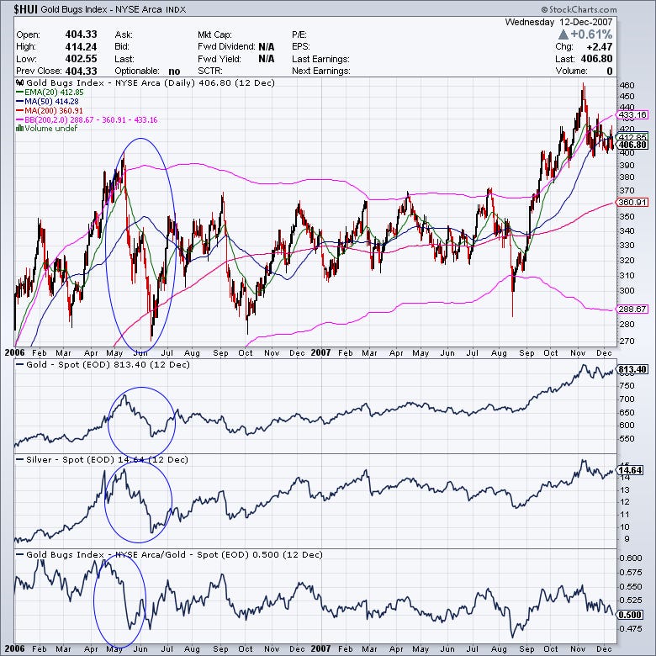This screenshot has width=656, height=656.
Task: Click the 406.80 current price tag on axis
Action: [x=632, y=145]
